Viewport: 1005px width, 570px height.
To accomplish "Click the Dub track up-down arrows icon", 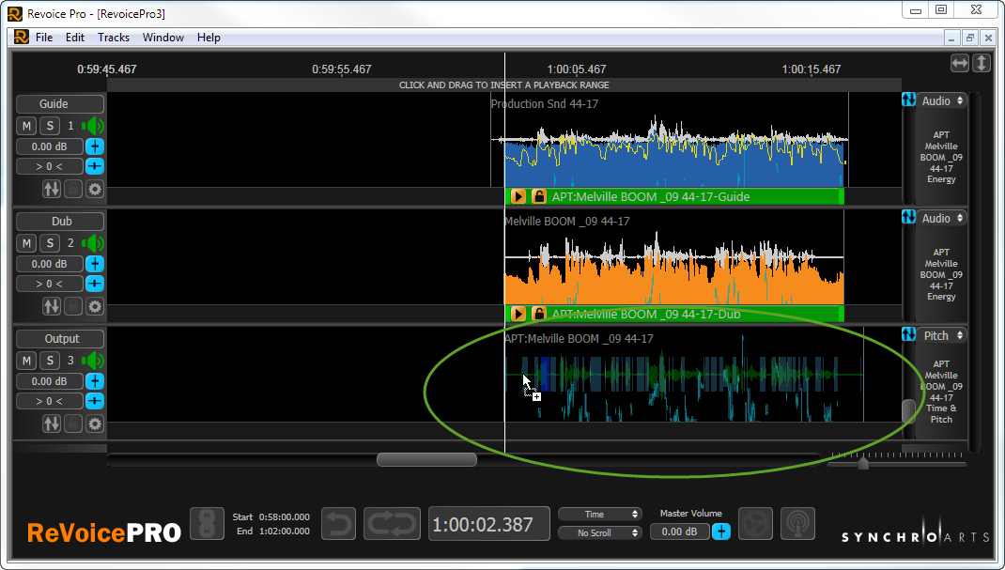I will [x=52, y=306].
